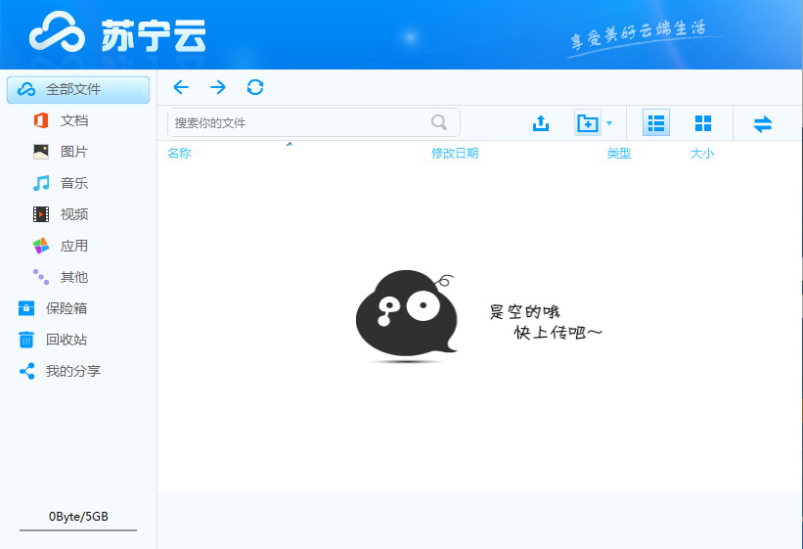Click the sort direction triangle indicator
The height and width of the screenshot is (549, 803).
[290, 144]
